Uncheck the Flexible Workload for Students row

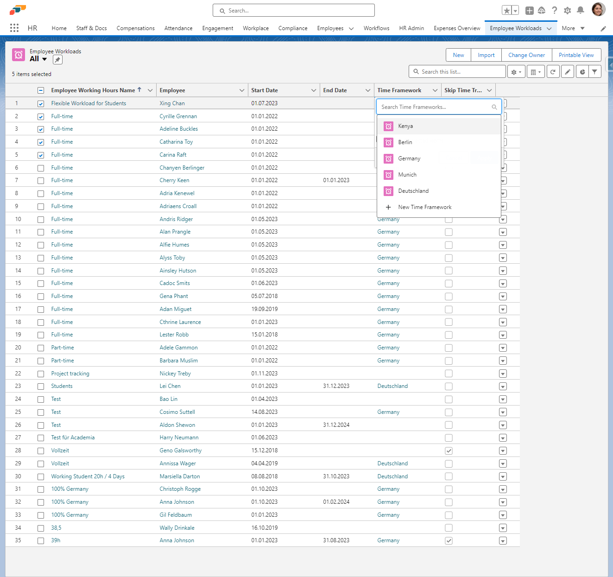pyautogui.click(x=41, y=104)
